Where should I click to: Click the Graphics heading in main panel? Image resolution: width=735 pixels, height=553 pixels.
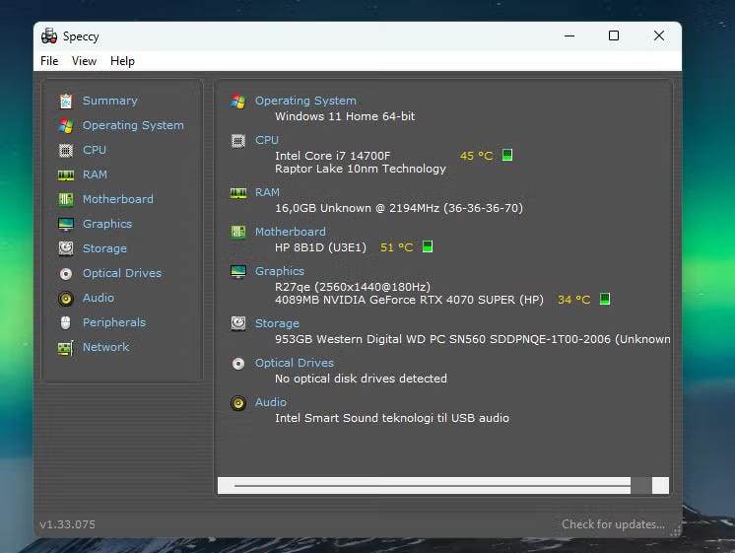pyautogui.click(x=280, y=271)
